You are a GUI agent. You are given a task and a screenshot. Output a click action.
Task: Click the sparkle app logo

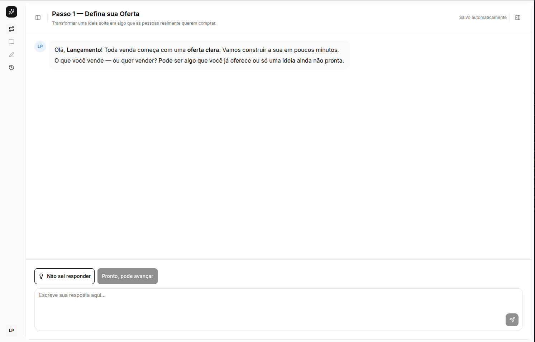tap(11, 12)
